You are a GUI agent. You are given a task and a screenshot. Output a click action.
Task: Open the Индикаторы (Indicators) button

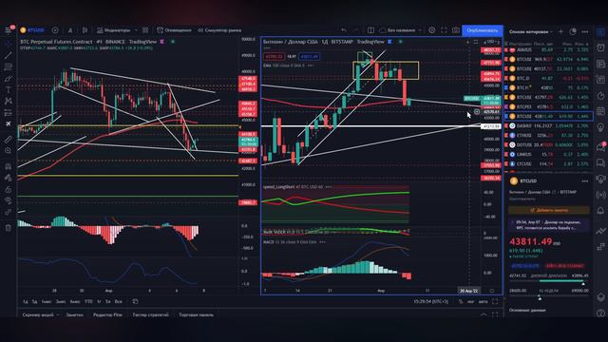pos(114,30)
